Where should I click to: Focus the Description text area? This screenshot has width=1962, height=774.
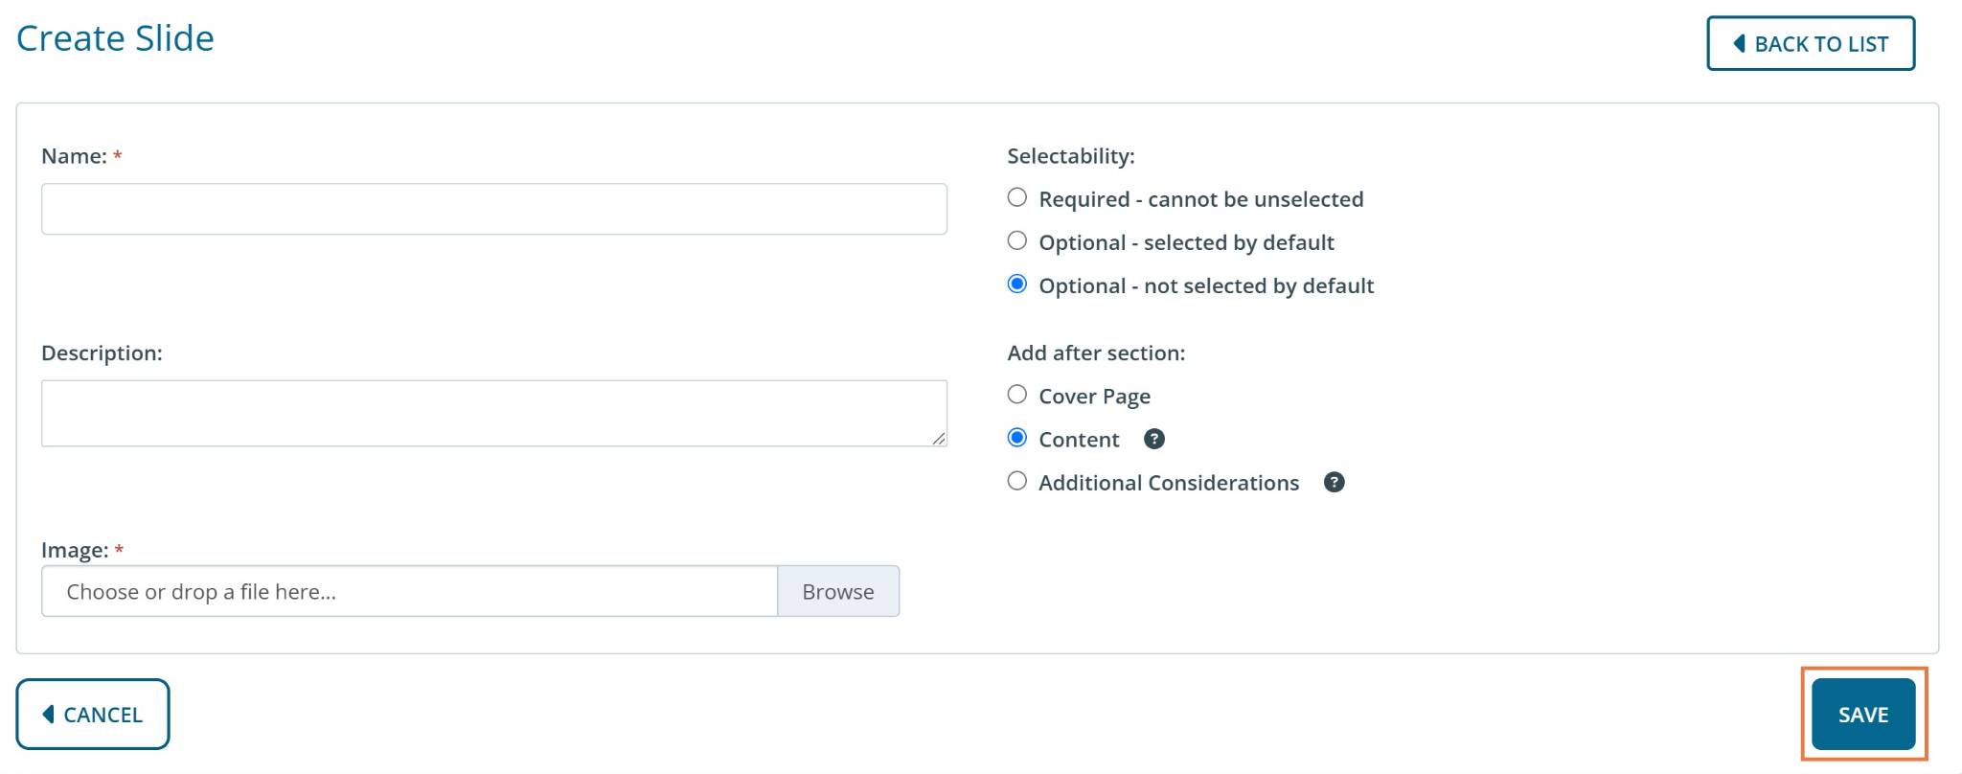493,413
